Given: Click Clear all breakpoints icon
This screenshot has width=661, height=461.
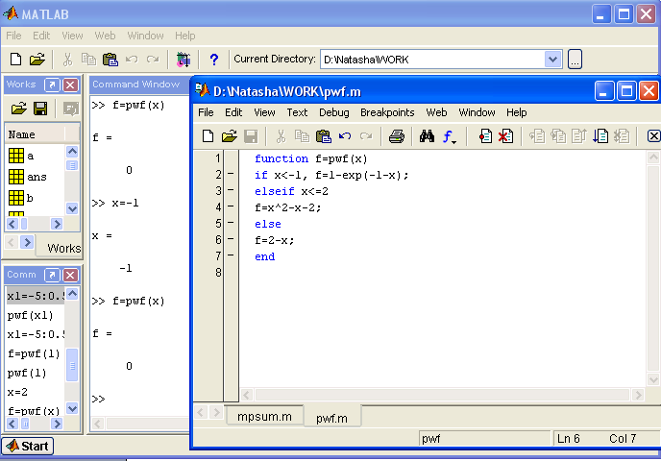Looking at the screenshot, I should [506, 136].
